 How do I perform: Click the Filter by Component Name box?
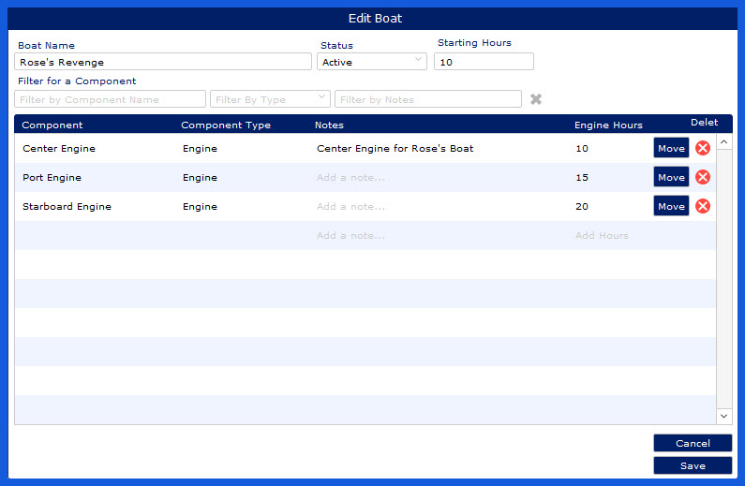(x=110, y=99)
